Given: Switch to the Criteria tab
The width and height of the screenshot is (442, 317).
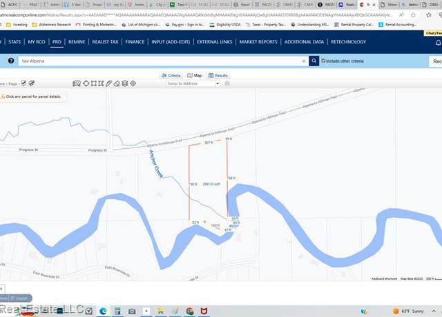Looking at the screenshot, I should point(171,75).
